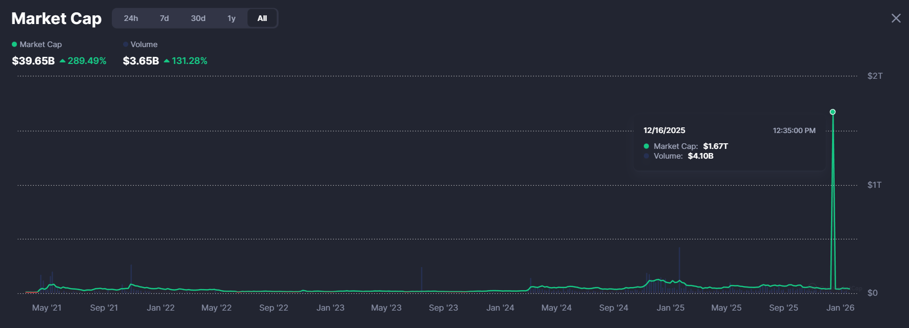
Task: Click the green arrow beside 131.28%
Action: coord(167,61)
